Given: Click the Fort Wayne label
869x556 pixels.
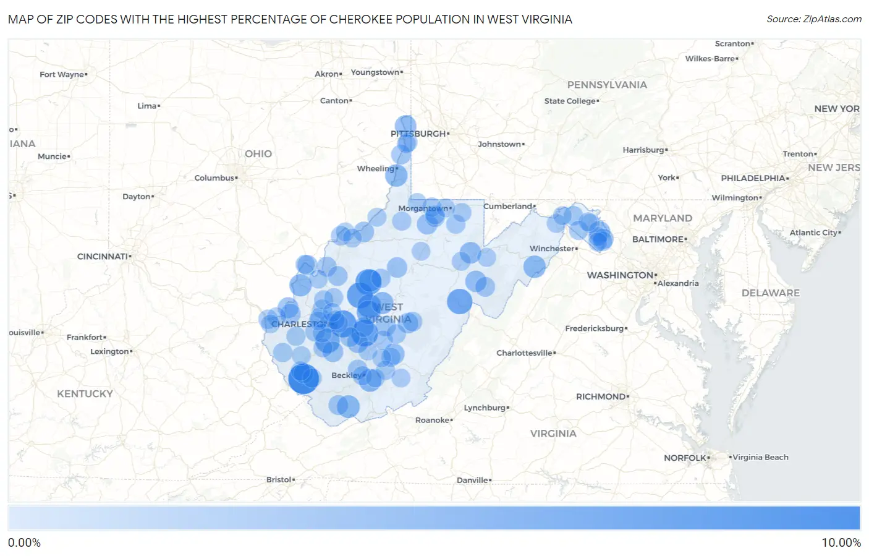Looking at the screenshot, I should click(x=62, y=74).
